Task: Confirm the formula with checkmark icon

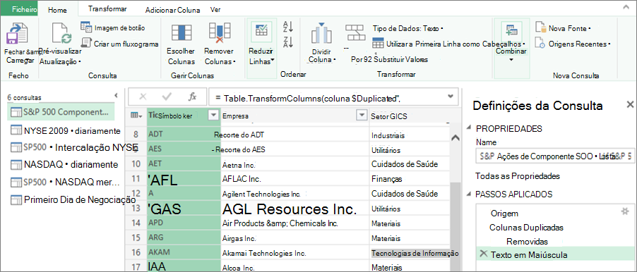Action: (167, 97)
